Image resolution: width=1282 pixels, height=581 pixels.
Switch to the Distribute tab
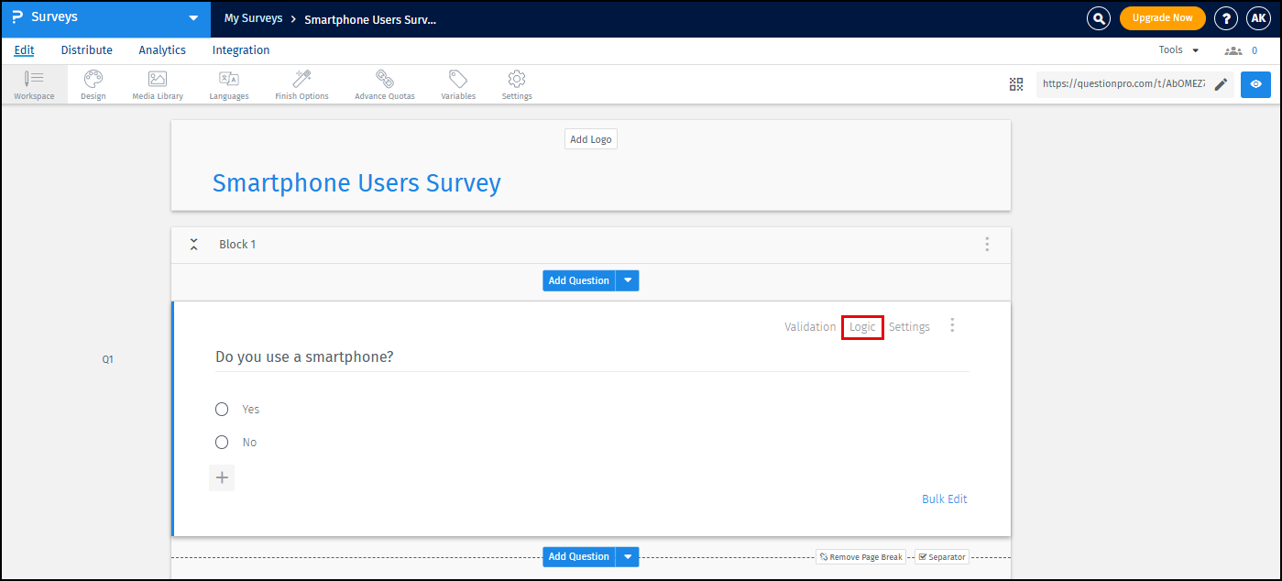tap(86, 49)
